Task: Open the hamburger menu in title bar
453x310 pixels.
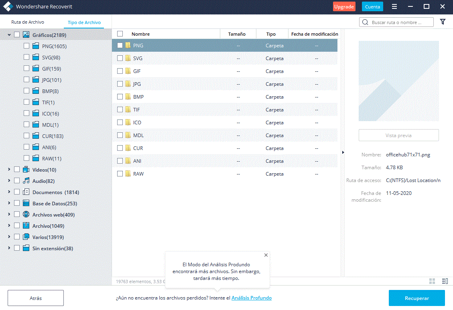Action: [394, 6]
